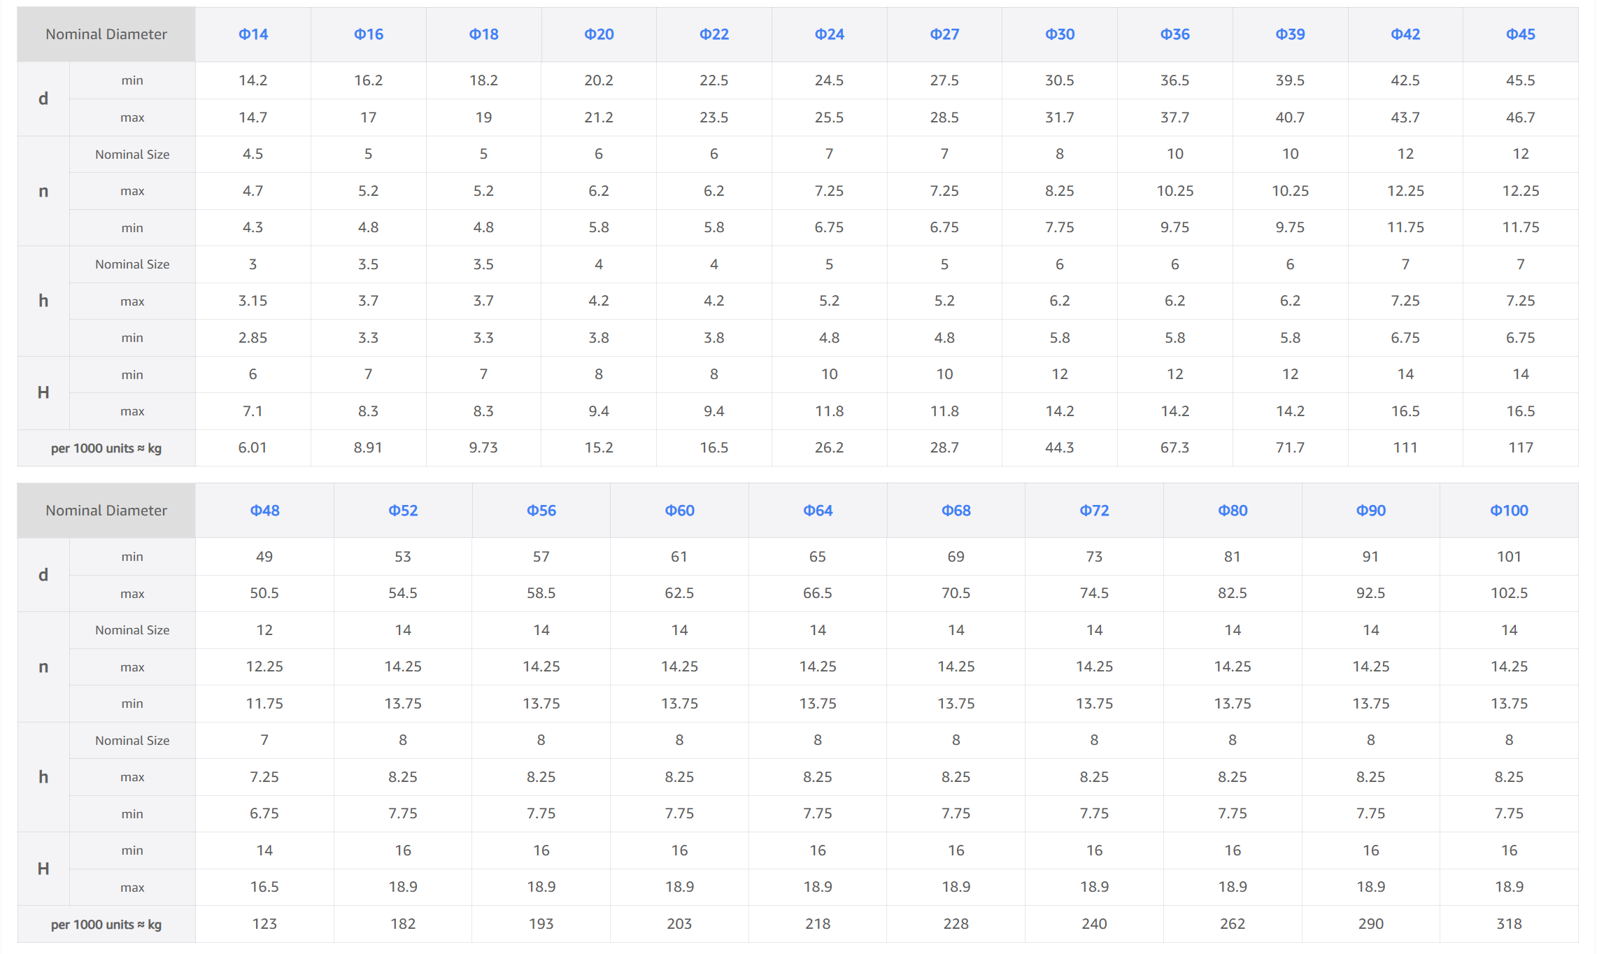Open the Φ16 column header link
The width and height of the screenshot is (1597, 954).
(368, 34)
